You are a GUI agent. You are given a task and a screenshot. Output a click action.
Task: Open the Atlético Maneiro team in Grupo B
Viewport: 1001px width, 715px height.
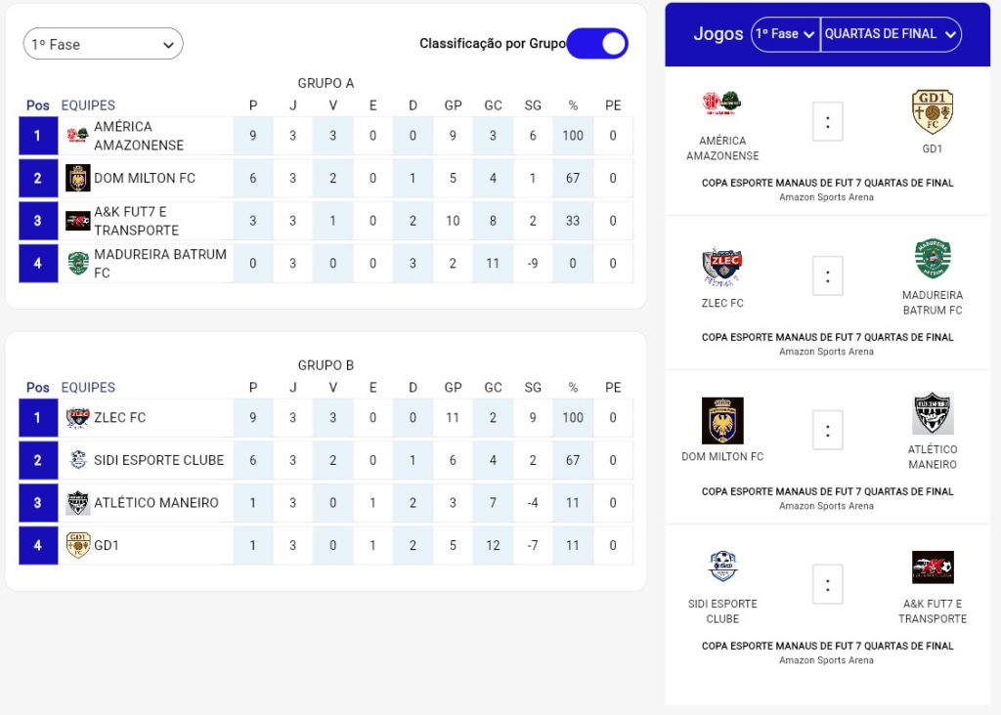(x=155, y=503)
